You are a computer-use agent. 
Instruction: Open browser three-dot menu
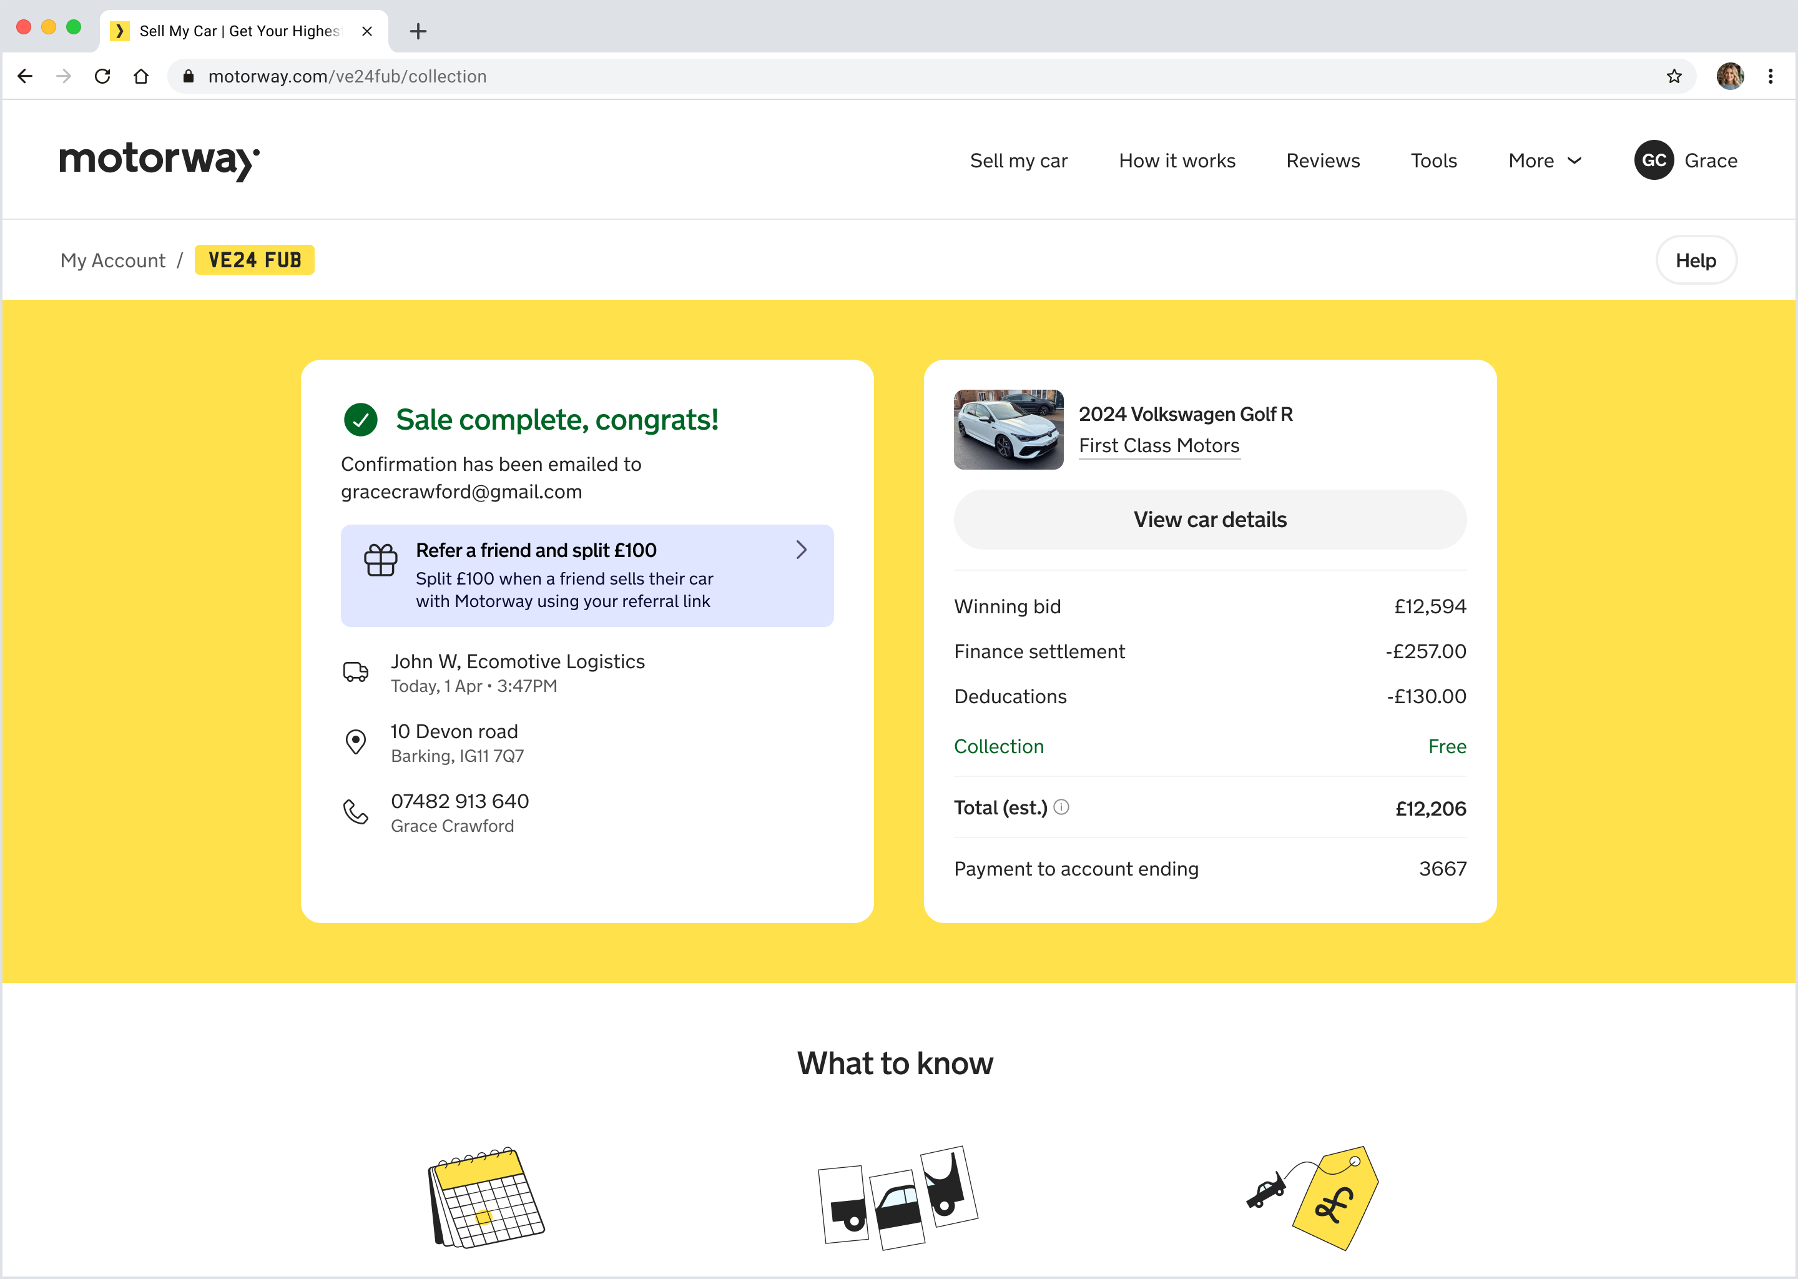[x=1771, y=76]
